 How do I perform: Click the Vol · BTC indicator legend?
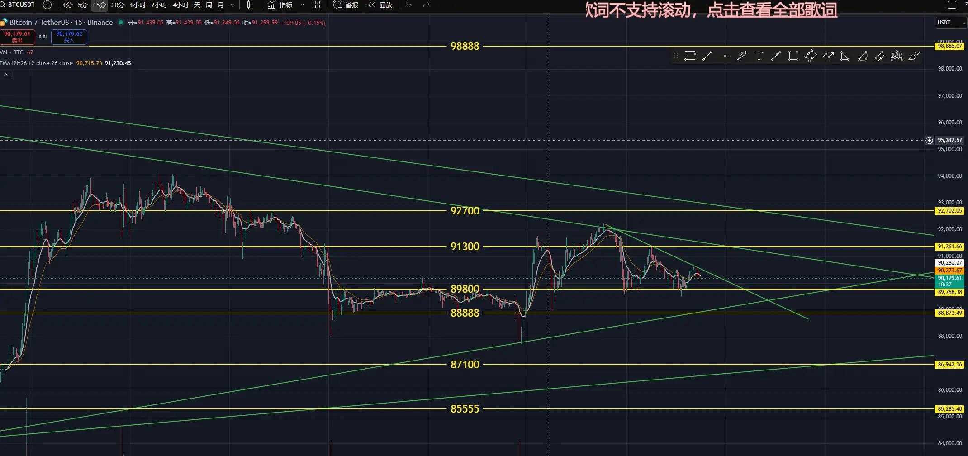[x=12, y=52]
